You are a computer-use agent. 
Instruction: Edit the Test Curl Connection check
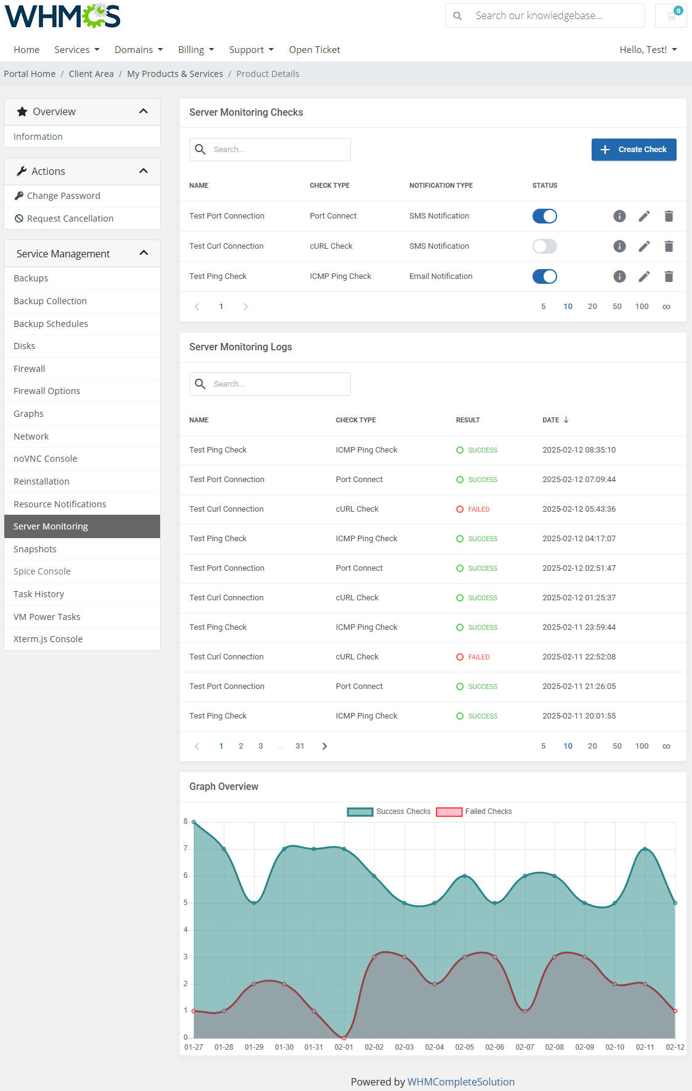tap(644, 246)
